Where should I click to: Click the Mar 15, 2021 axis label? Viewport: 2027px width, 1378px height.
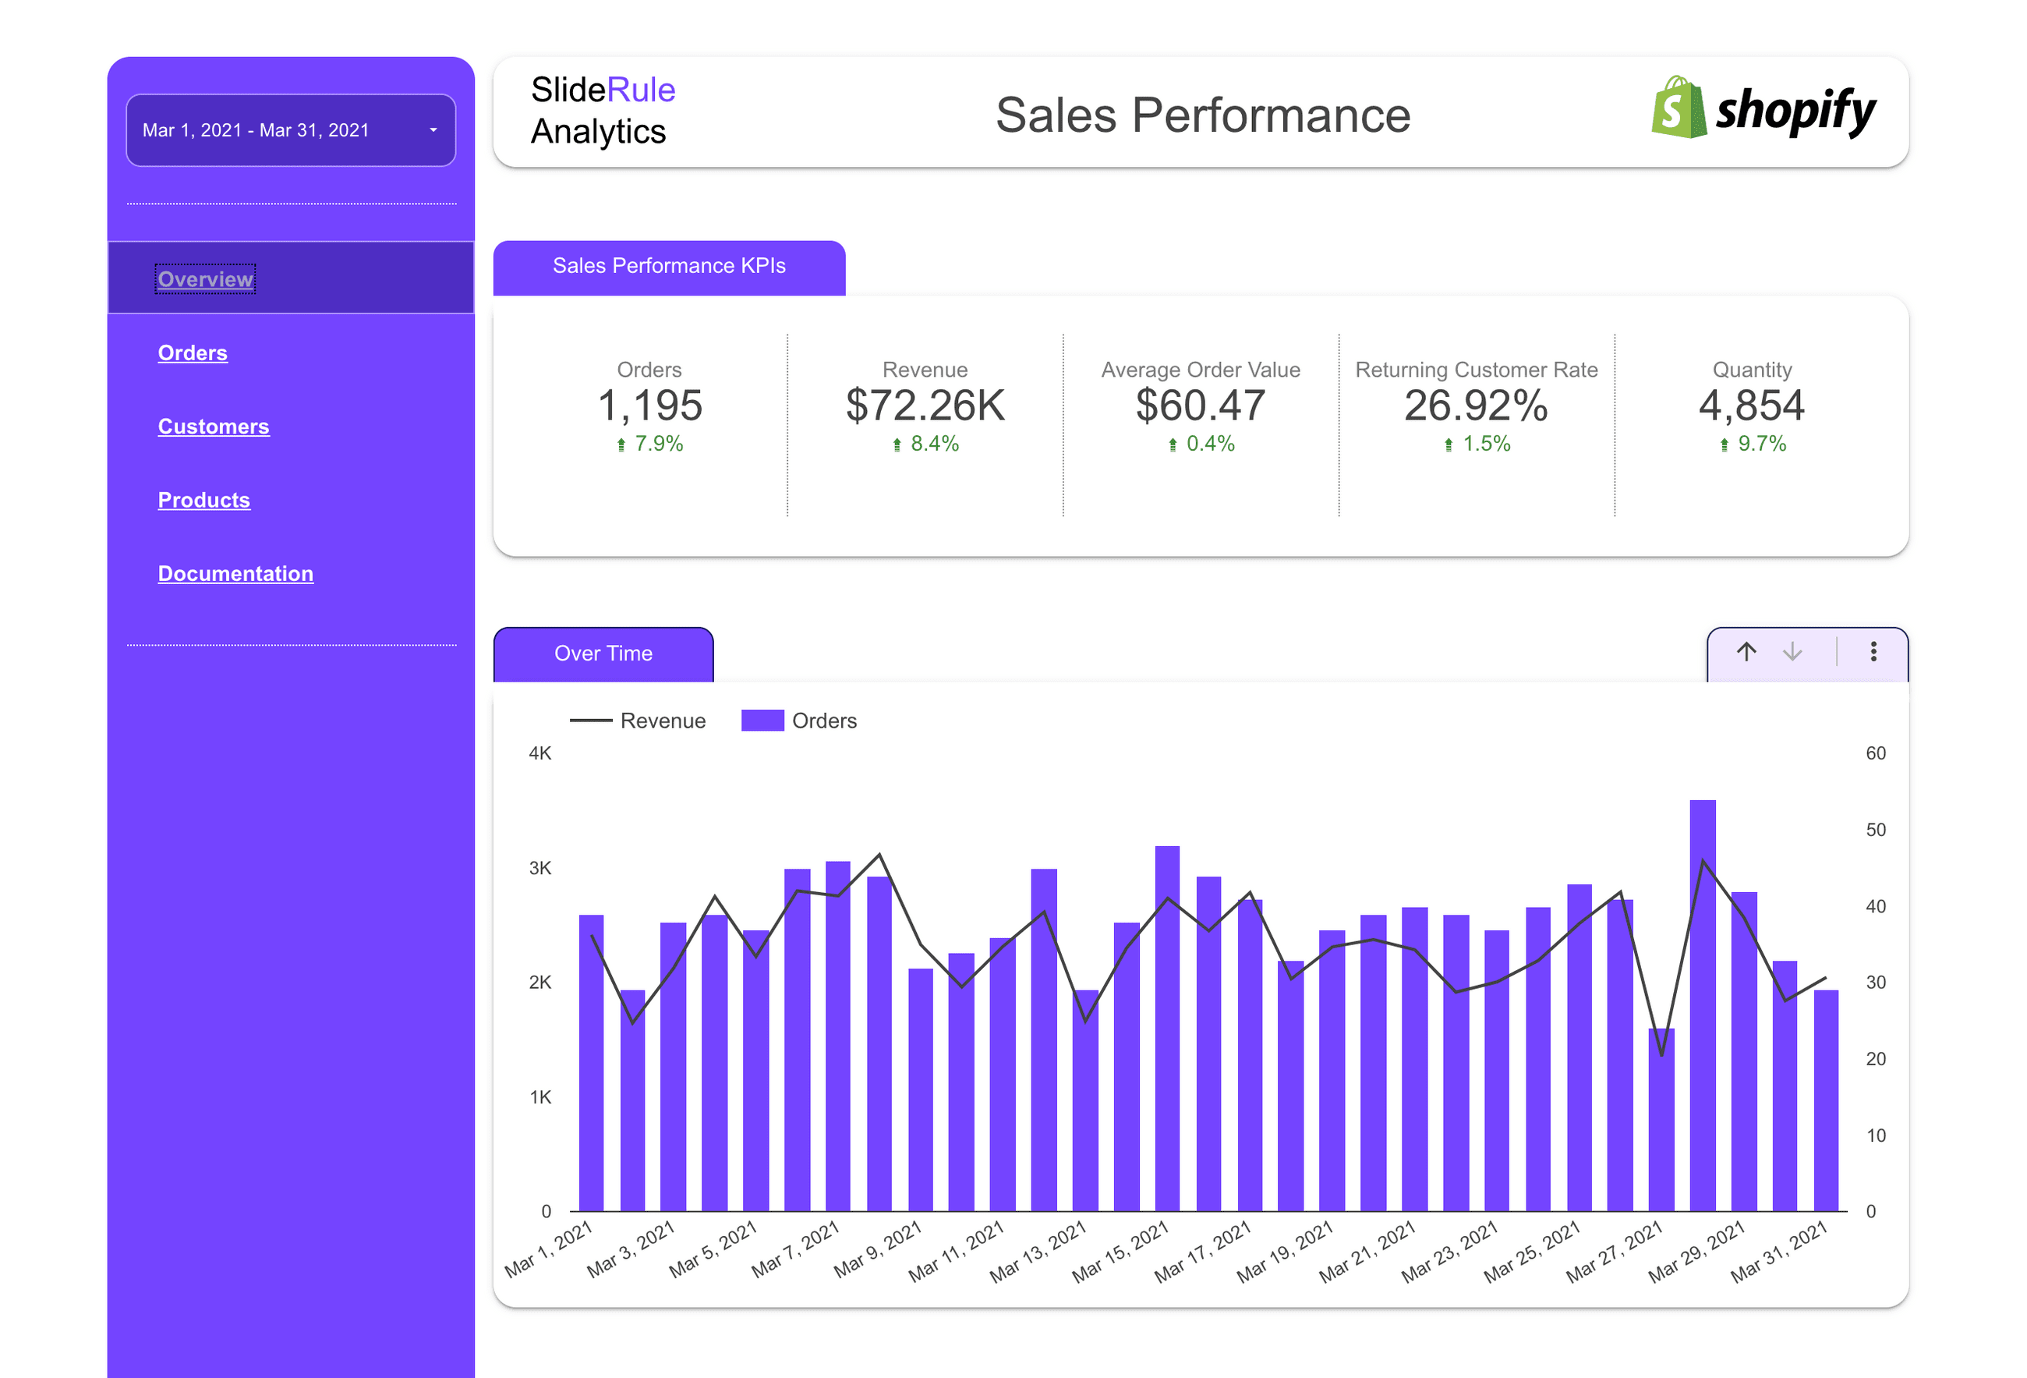[x=1121, y=1252]
